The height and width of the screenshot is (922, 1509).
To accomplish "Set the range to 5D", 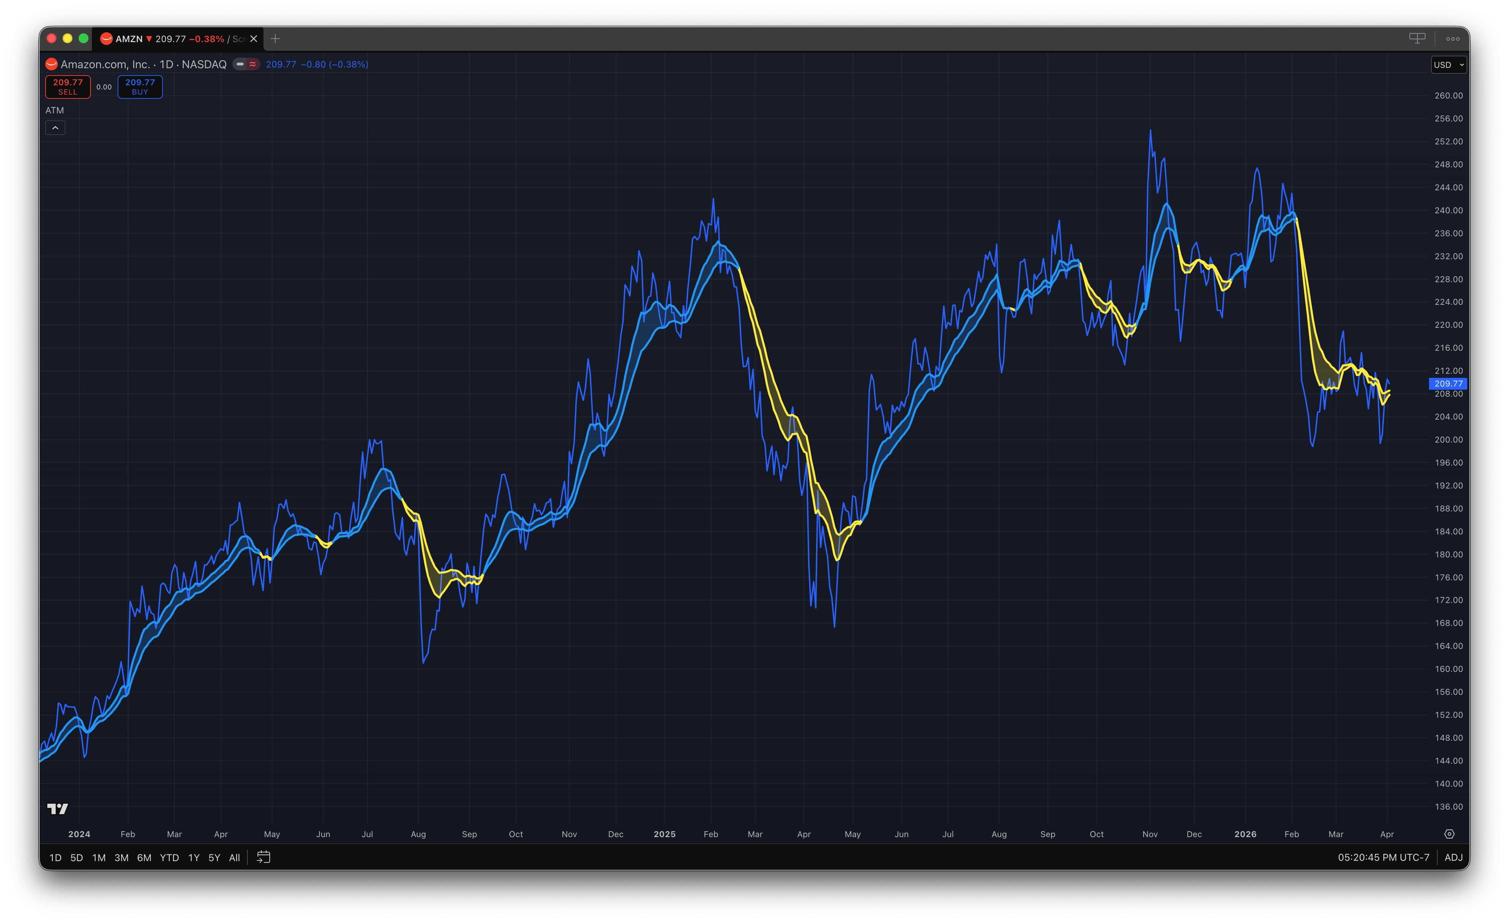I will pos(77,858).
